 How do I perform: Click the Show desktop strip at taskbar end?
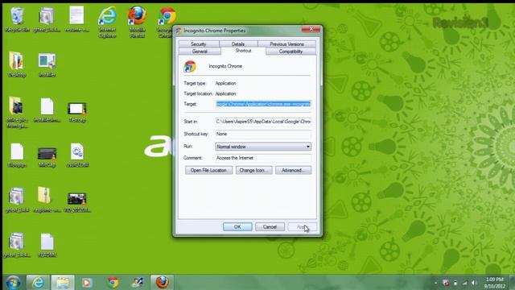[x=512, y=283]
